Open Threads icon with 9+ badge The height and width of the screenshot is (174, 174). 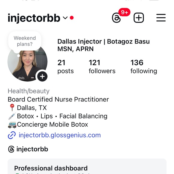pyautogui.click(x=116, y=18)
